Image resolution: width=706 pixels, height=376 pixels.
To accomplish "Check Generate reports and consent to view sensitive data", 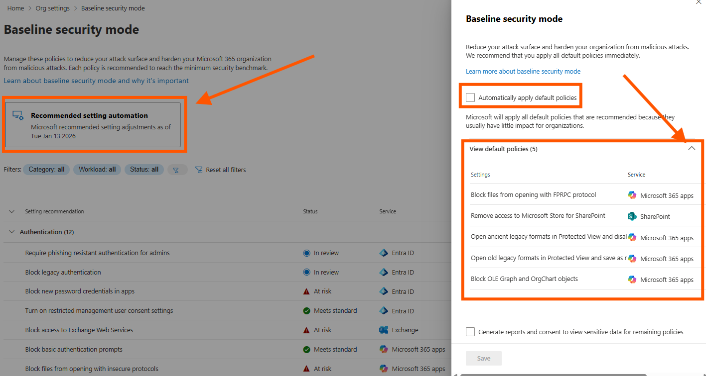I will coord(470,331).
